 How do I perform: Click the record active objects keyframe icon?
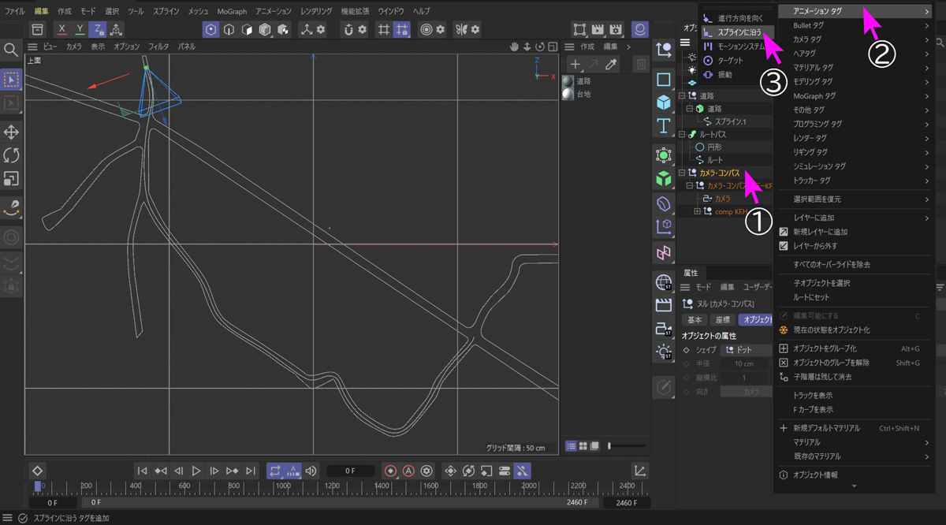[390, 471]
